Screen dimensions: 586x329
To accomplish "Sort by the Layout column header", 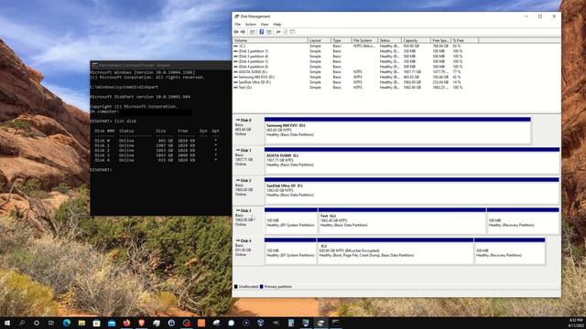I will pyautogui.click(x=320, y=40).
